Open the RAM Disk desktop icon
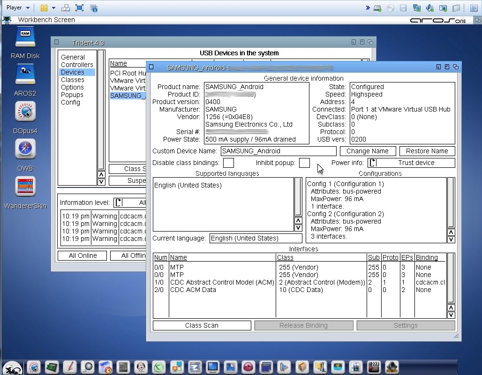 (x=25, y=37)
